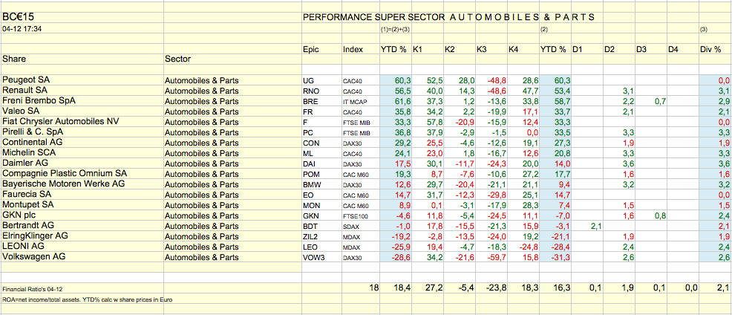Select the K1 column header

coord(427,49)
